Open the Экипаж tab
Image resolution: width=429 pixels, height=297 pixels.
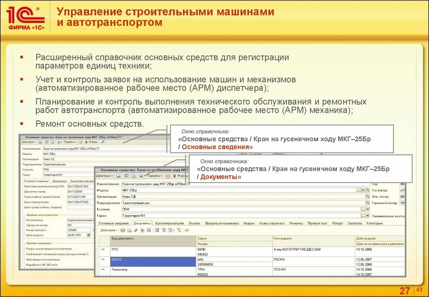click(194, 223)
